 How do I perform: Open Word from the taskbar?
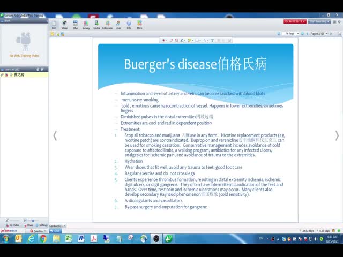coord(81,239)
